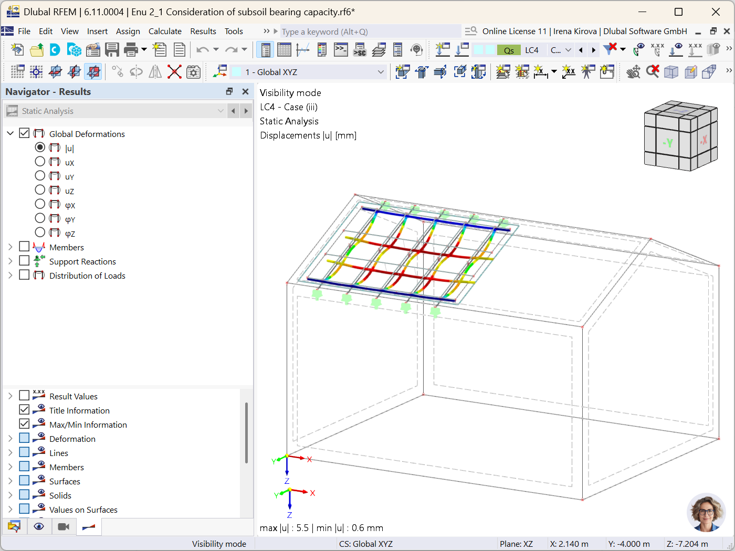Undo the last action

tap(203, 49)
